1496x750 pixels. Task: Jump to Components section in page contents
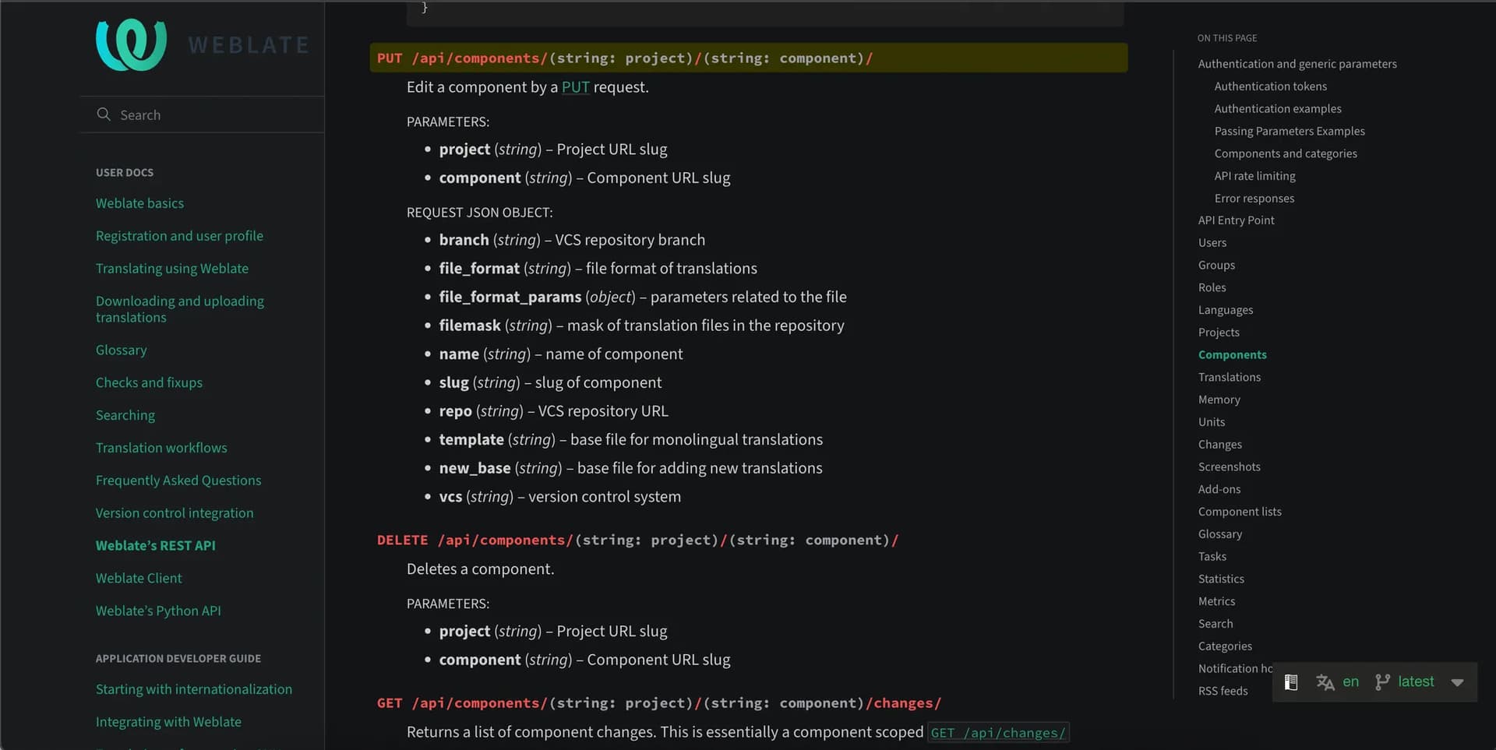1232,355
